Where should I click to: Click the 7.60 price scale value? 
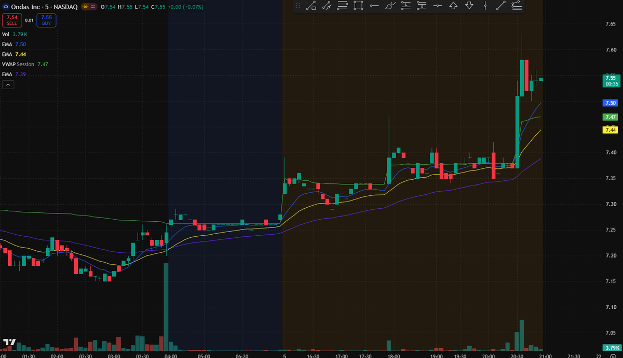tap(611, 50)
